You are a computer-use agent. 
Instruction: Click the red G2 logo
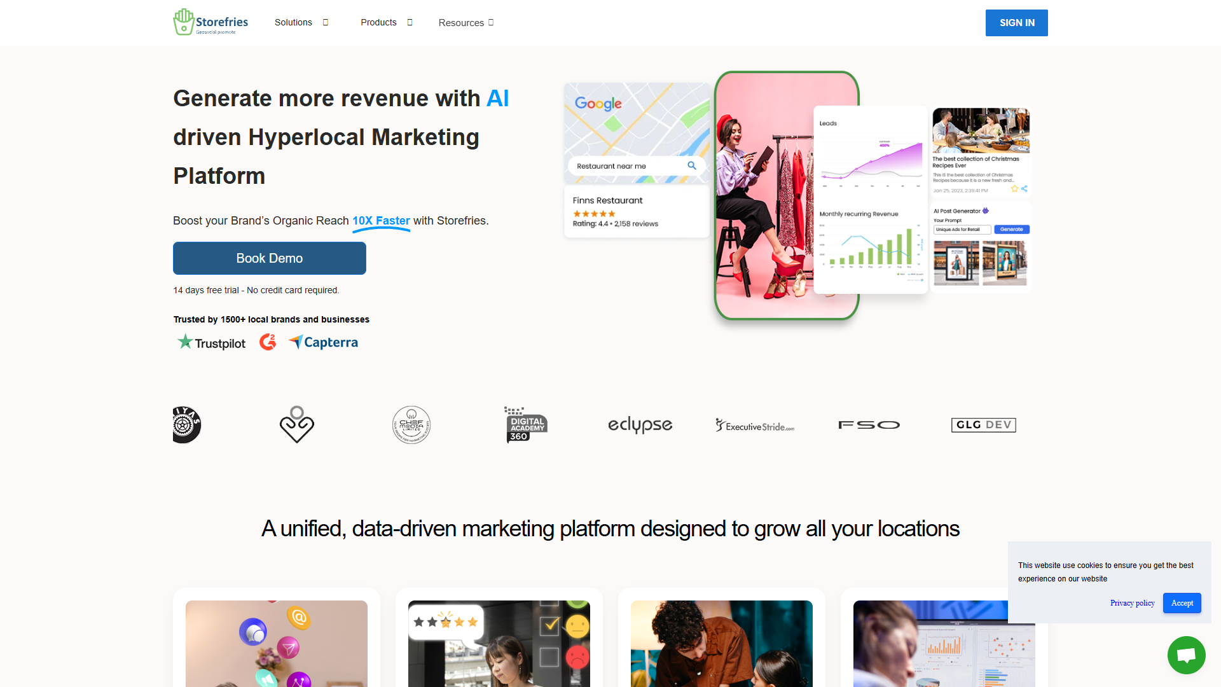click(268, 342)
